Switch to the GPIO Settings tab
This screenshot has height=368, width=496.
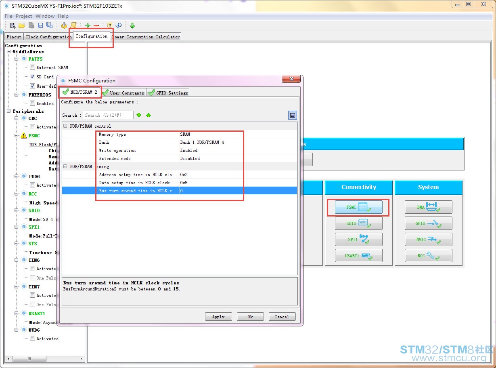167,93
